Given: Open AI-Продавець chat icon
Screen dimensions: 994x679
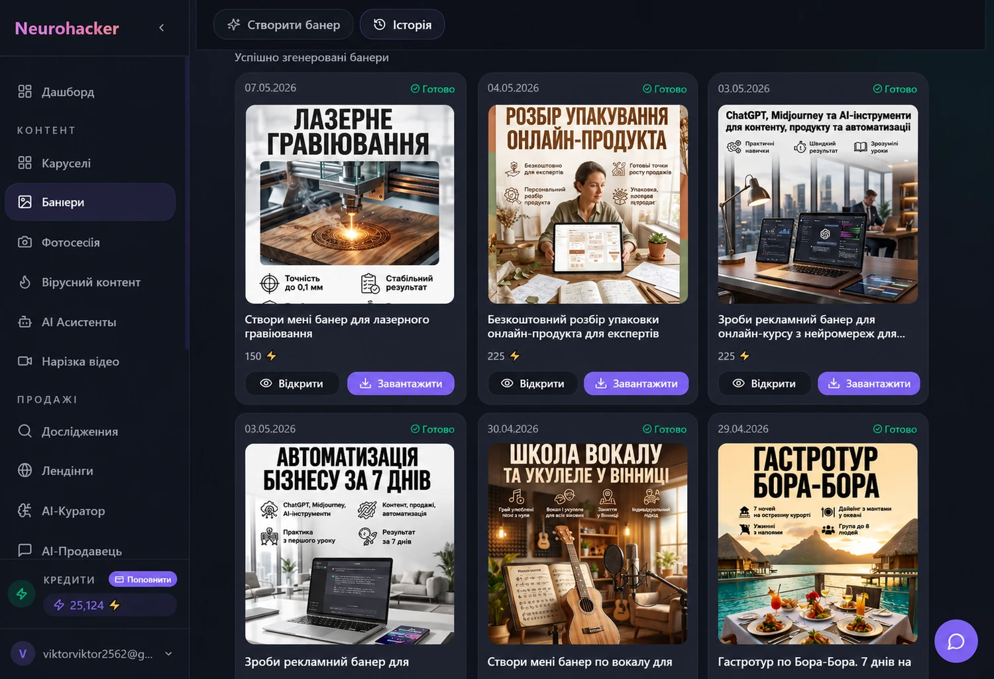Looking at the screenshot, I should [25, 550].
